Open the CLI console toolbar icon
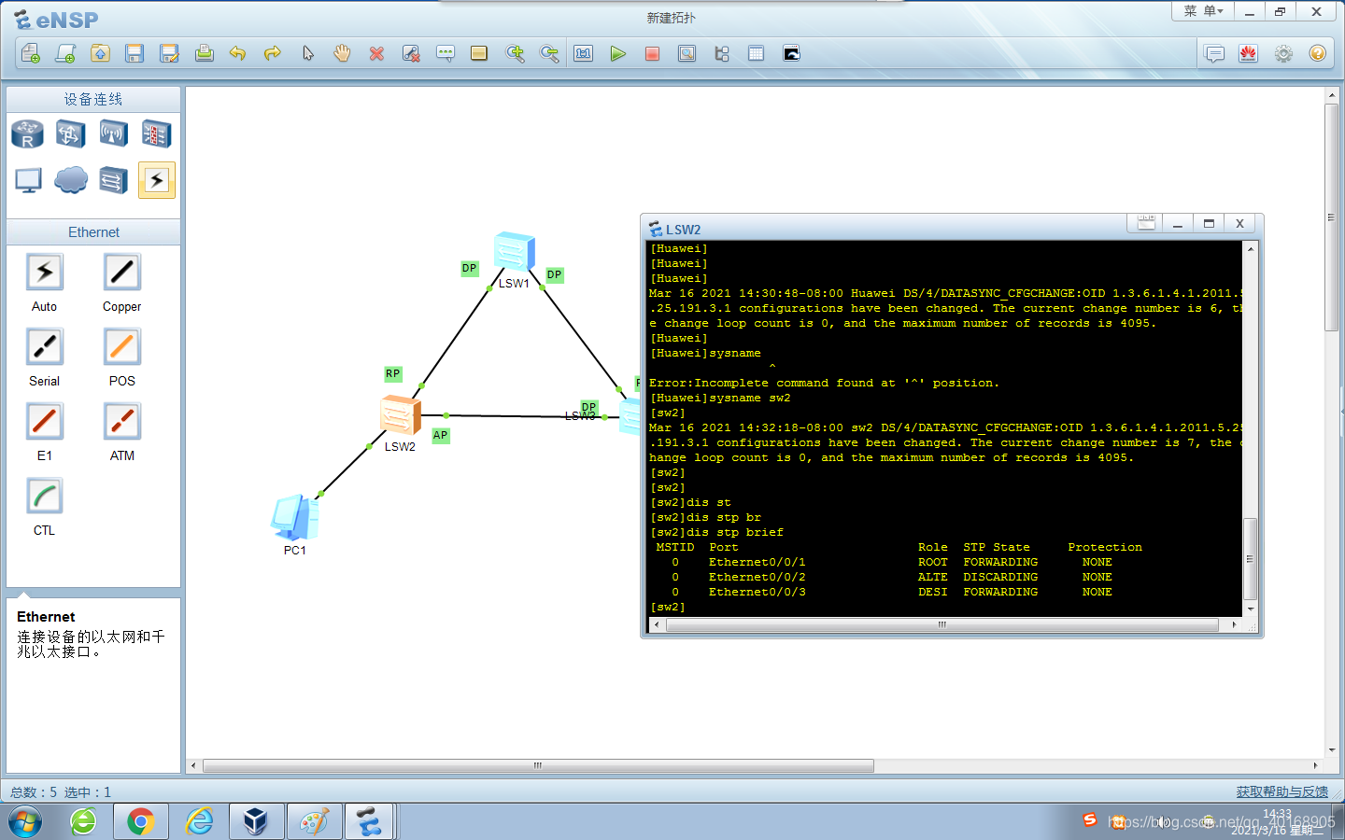Screen dimensions: 1345x840 (791, 53)
